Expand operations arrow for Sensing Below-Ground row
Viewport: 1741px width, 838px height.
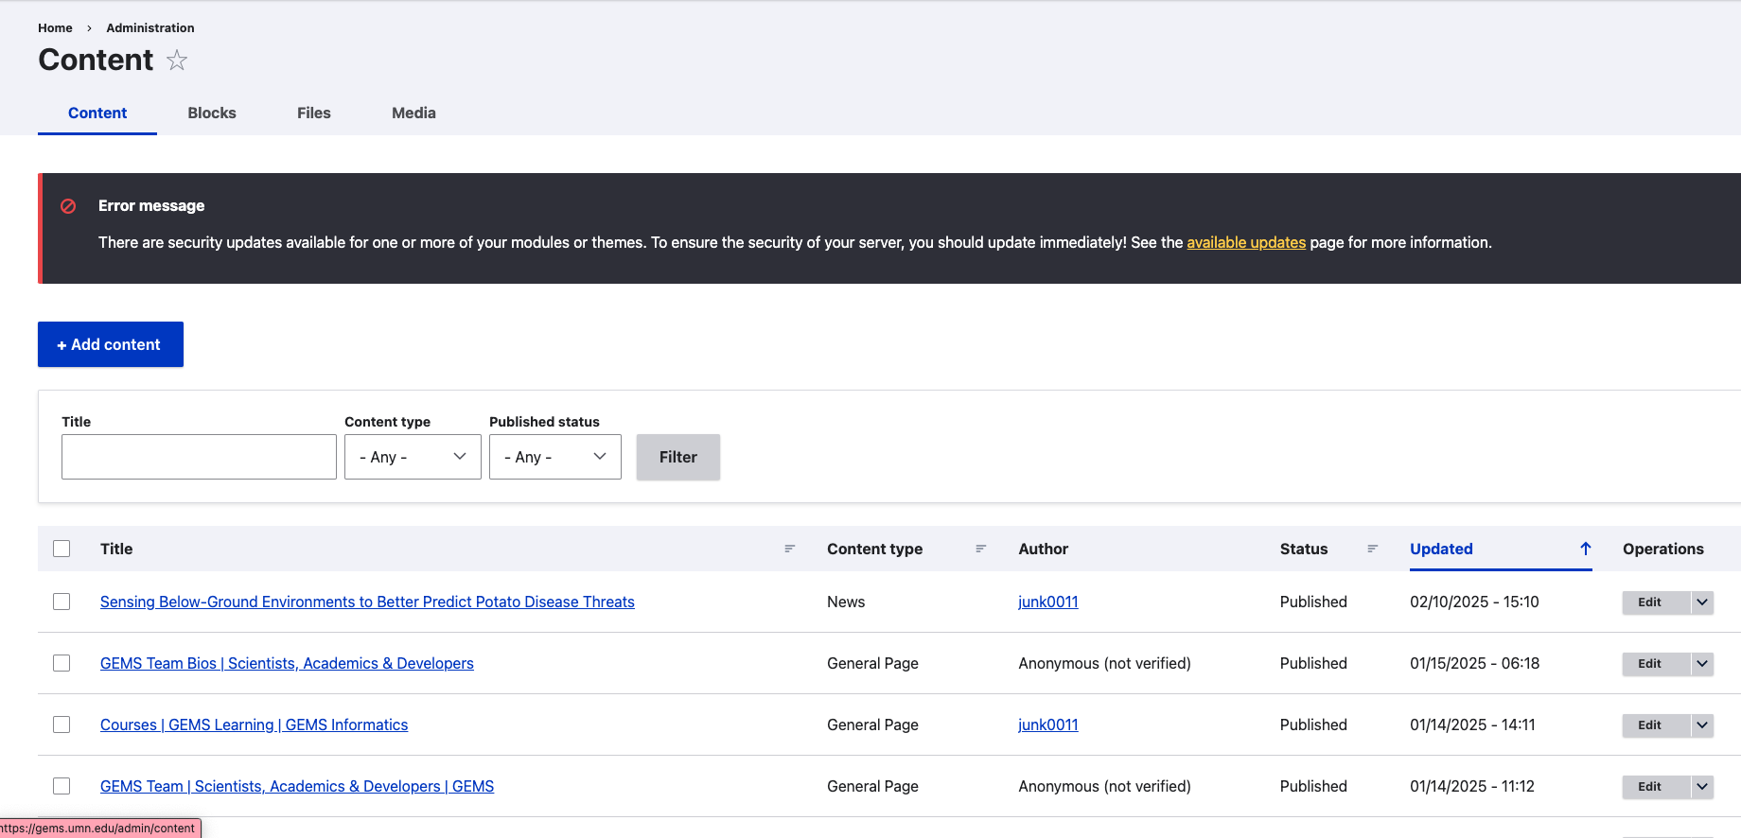[x=1701, y=602]
